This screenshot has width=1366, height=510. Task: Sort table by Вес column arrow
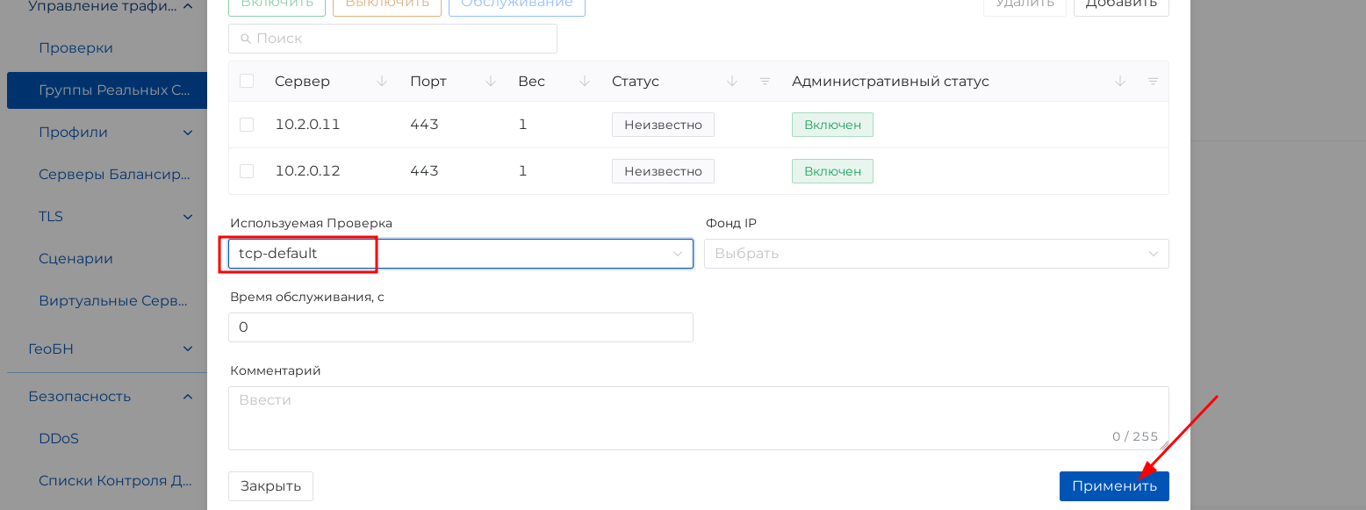tap(585, 82)
